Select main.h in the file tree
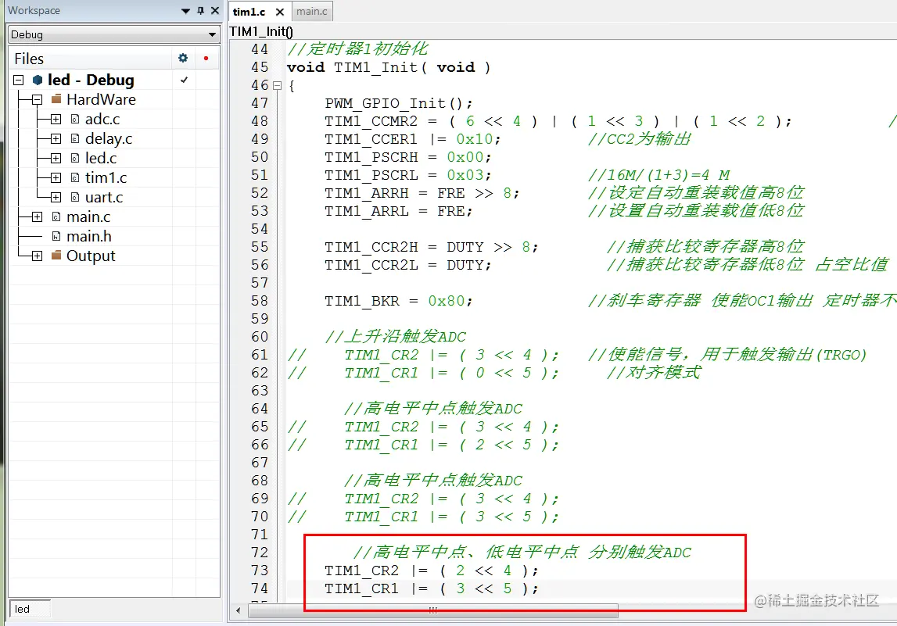The height and width of the screenshot is (626, 897). coord(88,236)
